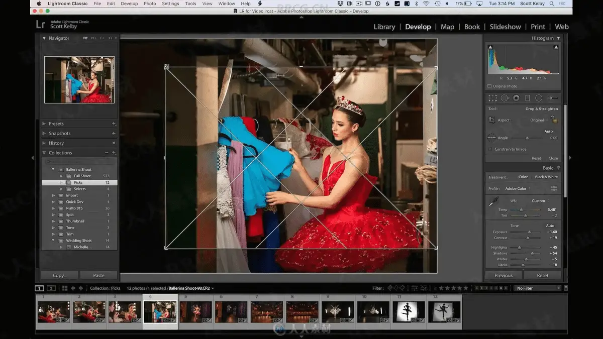Click the Paste button

tap(98, 275)
